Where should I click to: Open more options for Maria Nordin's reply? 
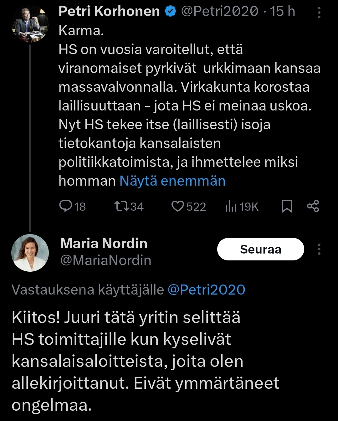click(x=319, y=249)
